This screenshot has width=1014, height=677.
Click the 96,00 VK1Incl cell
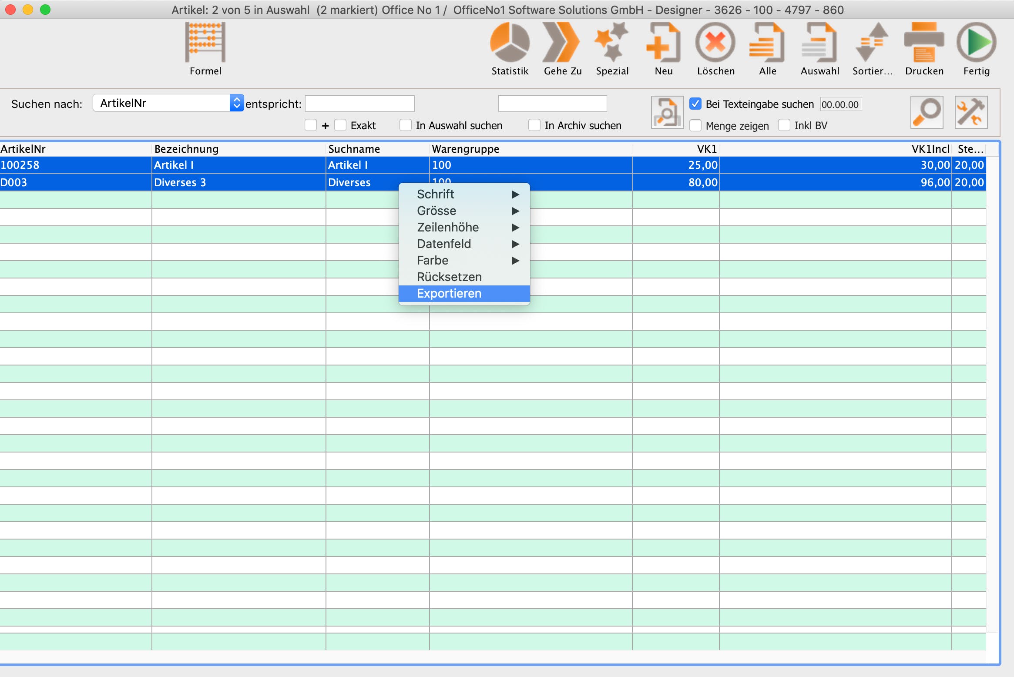click(x=836, y=182)
